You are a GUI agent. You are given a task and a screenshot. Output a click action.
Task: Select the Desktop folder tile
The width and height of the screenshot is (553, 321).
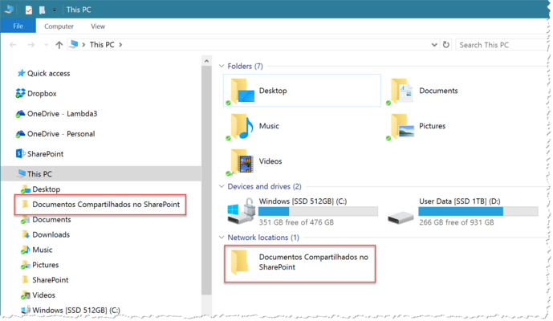[x=302, y=91]
